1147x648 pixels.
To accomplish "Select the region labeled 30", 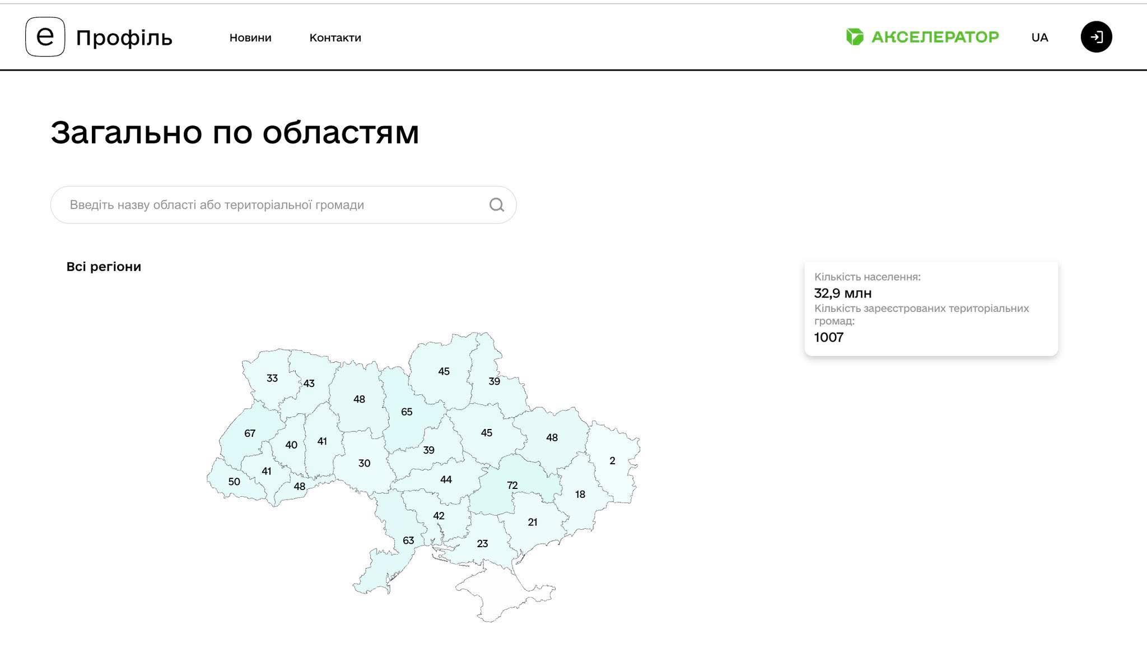I will click(x=364, y=463).
